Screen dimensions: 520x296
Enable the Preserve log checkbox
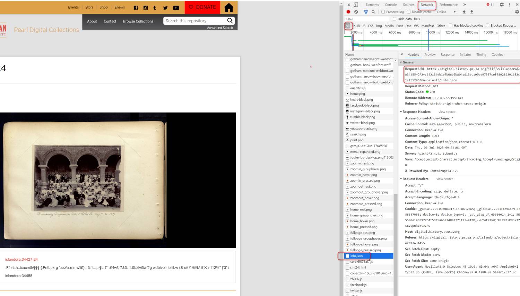pos(383,12)
